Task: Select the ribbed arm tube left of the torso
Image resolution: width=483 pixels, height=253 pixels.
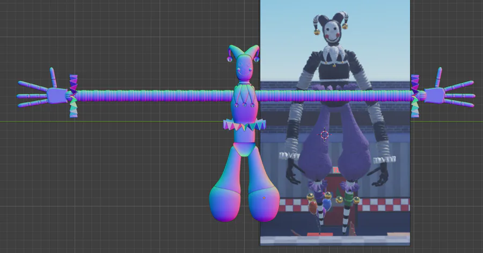Action: [154, 96]
